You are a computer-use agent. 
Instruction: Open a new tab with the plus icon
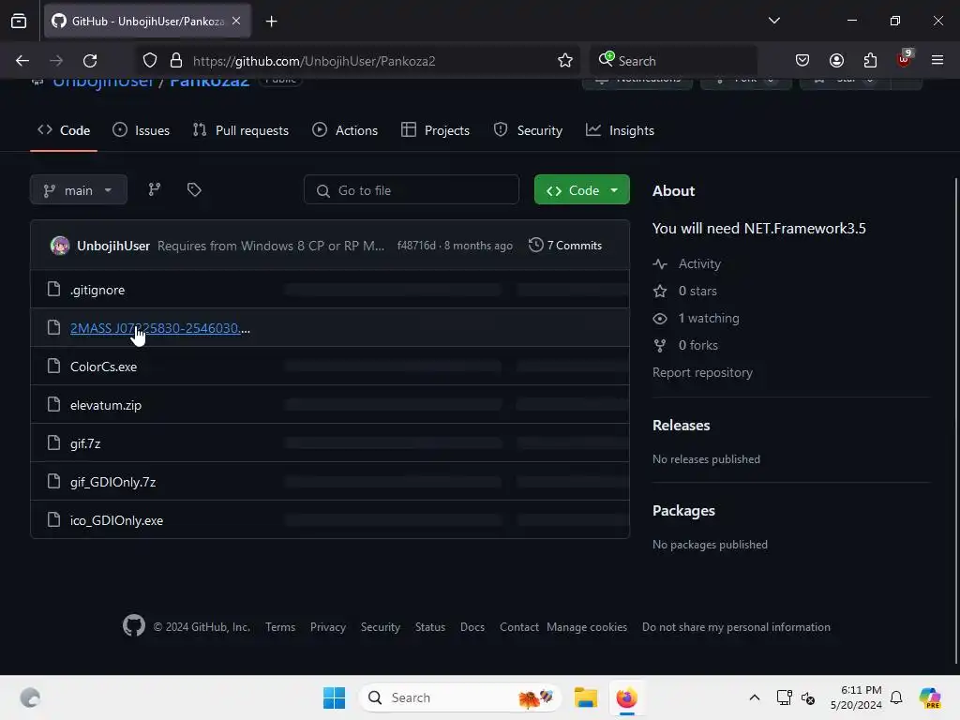271,22
